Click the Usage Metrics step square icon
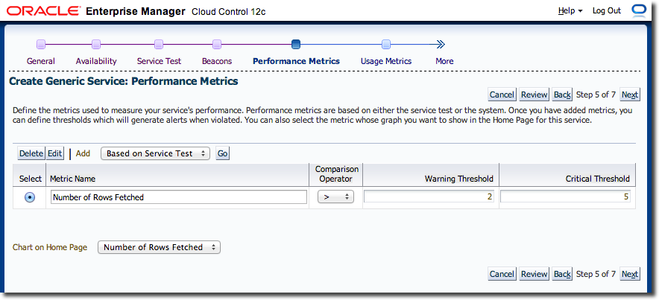The height and width of the screenshot is (300, 659). (386, 44)
